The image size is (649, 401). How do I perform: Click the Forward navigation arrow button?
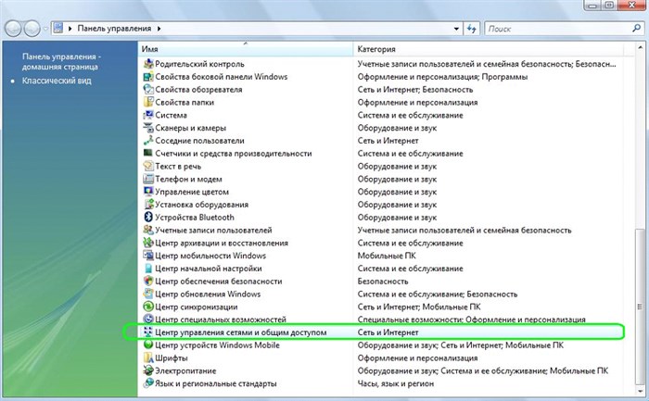pos(32,29)
